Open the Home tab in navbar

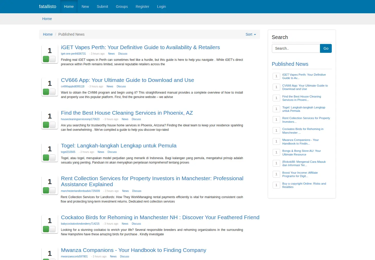pos(69,6)
